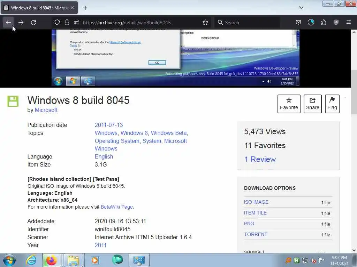Visit the BetaWiki Page link
Image resolution: width=357 pixels, height=267 pixels.
[x=117, y=207]
